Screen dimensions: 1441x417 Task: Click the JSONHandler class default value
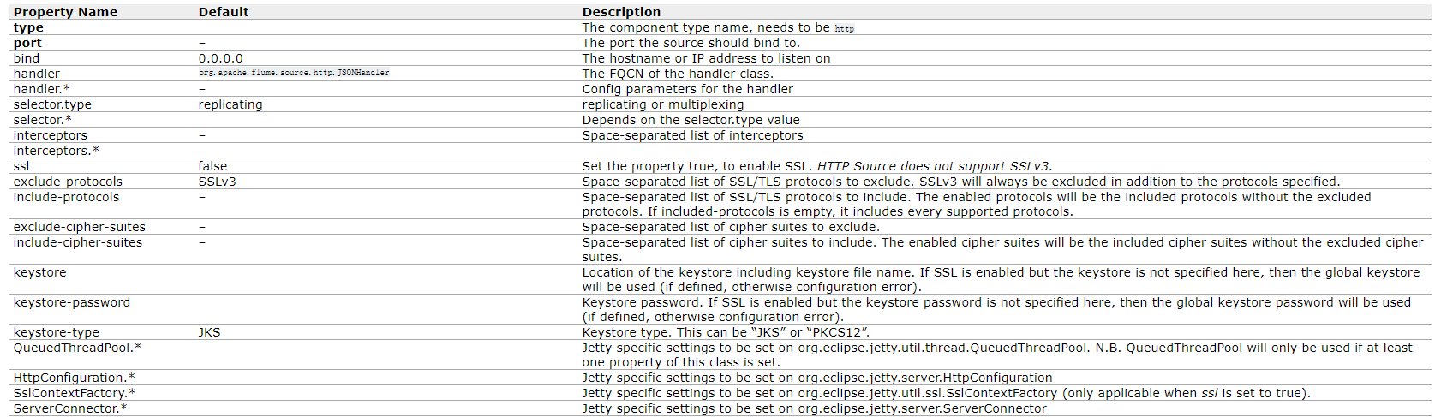pos(294,73)
